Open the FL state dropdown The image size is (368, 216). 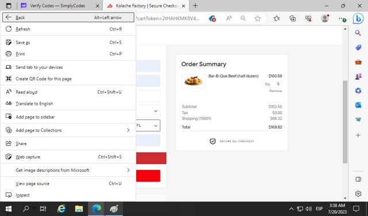(148, 126)
